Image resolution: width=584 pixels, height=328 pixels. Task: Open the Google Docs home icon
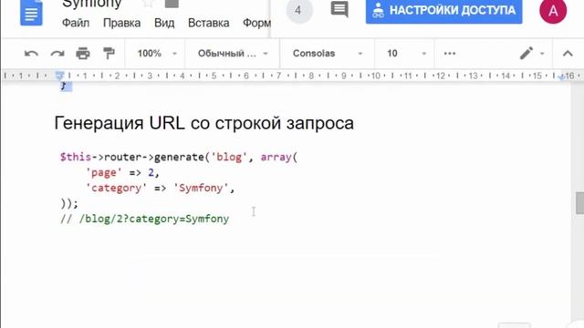coord(31,13)
